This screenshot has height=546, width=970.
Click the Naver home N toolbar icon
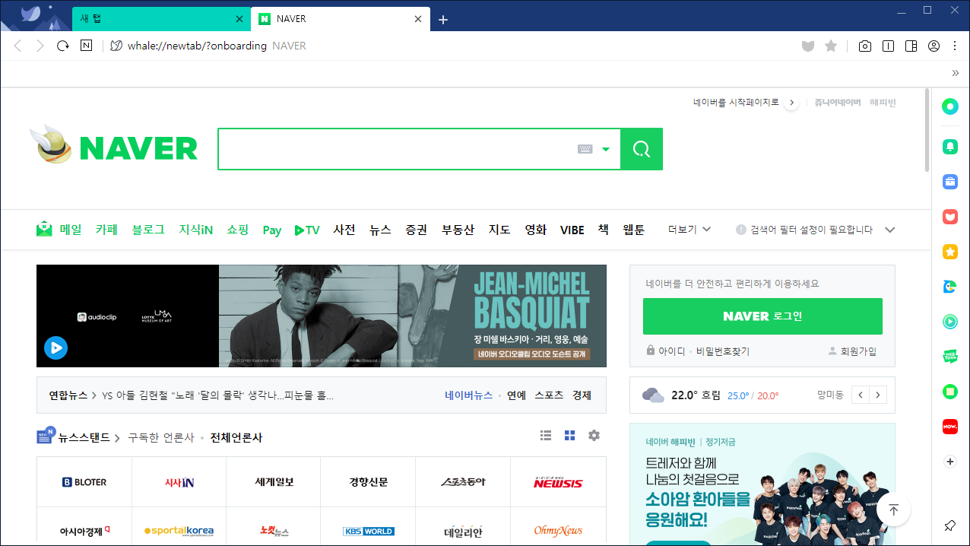[87, 46]
